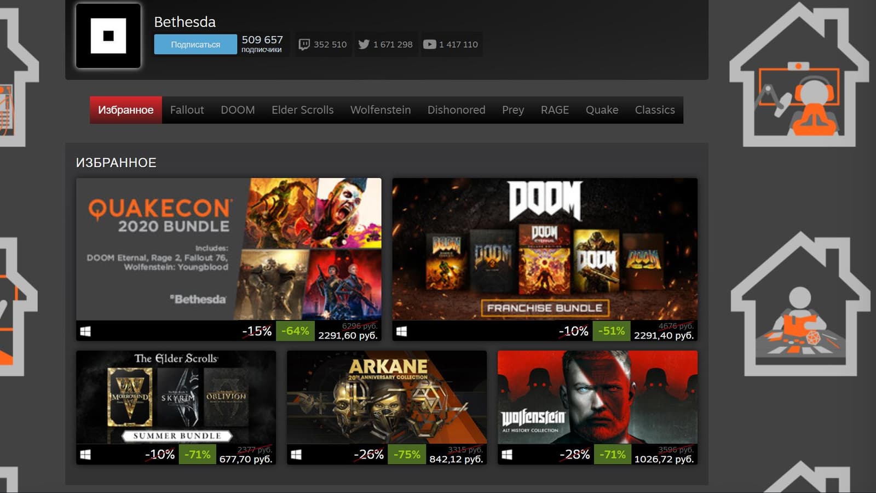Image resolution: width=876 pixels, height=493 pixels.
Task: Open the Wolfenstein tab
Action: pyautogui.click(x=381, y=110)
